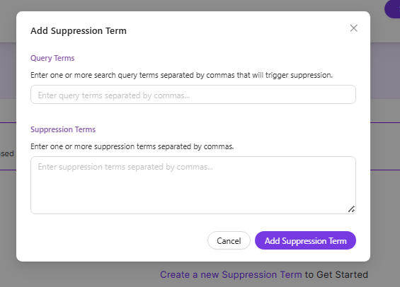Focus the Suppression Terms textarea
Viewport: 400px width, 287px height.
[x=193, y=185]
